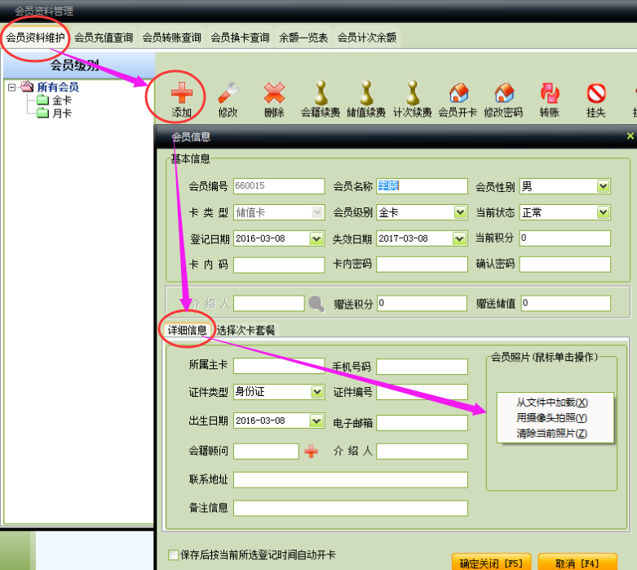Click the 手机号码 input field

[422, 367]
